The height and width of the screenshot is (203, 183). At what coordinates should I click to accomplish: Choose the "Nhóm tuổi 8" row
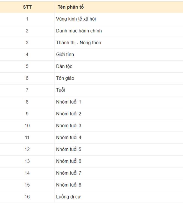tap(69, 185)
